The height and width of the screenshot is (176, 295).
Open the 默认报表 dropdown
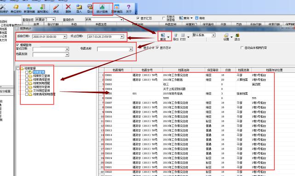click(213, 35)
